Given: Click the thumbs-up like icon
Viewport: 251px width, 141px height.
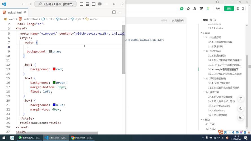Looking at the screenshot, I should click(x=241, y=108).
